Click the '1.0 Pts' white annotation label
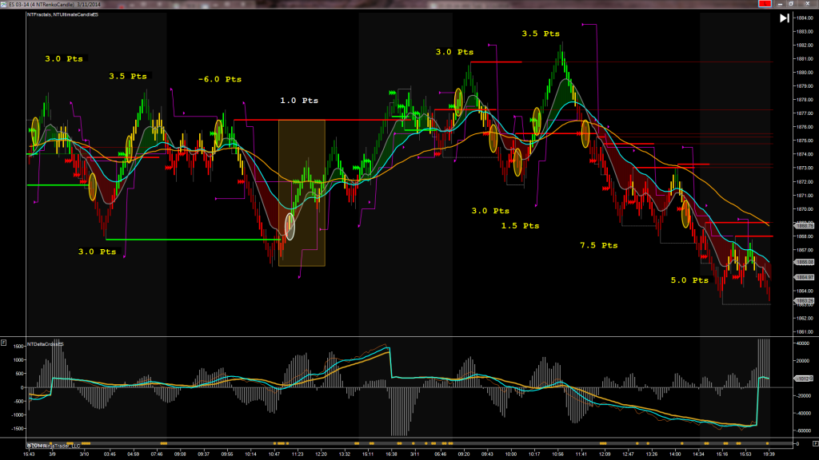Screen dimensions: 819x460 [x=299, y=101]
